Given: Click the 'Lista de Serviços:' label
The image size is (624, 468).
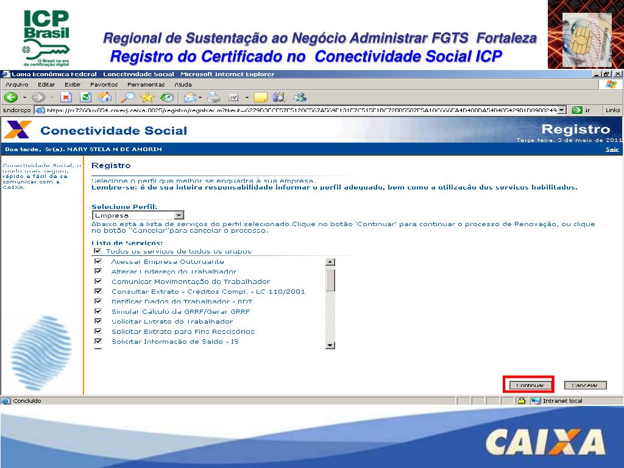Looking at the screenshot, I should (127, 243).
